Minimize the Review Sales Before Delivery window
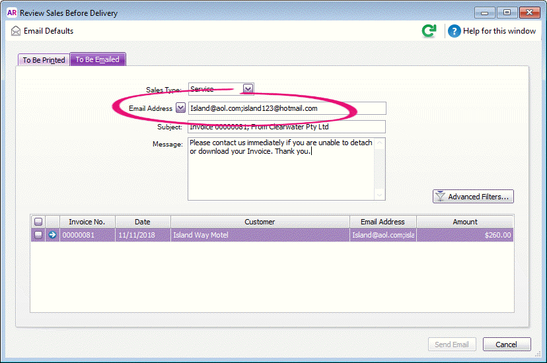Viewport: 547px width, 363px height. click(x=484, y=13)
